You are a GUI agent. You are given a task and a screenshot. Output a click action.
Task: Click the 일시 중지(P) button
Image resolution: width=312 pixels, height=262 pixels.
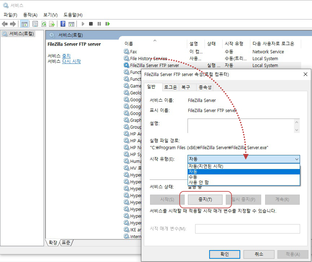[243, 199]
